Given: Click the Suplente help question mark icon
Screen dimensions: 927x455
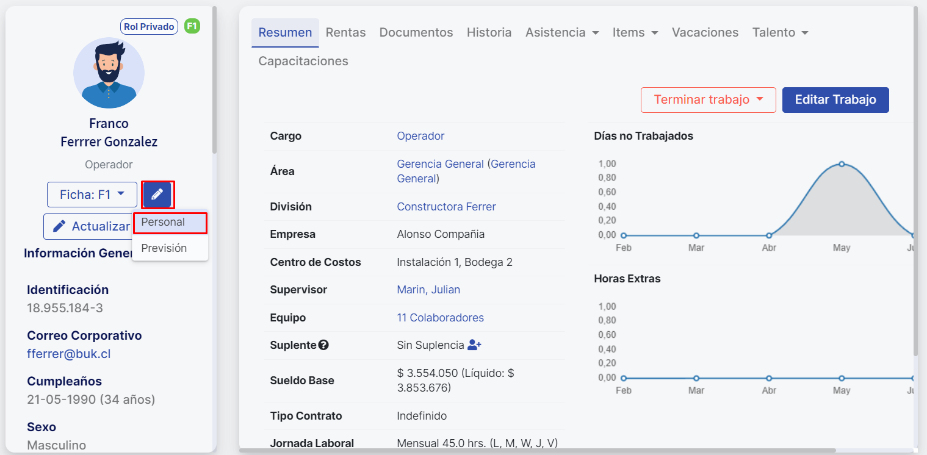Looking at the screenshot, I should coord(324,345).
